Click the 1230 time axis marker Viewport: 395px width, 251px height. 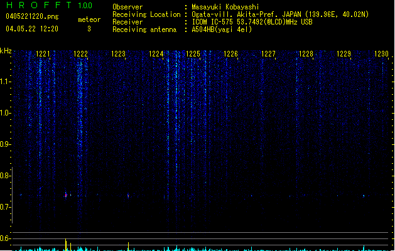pyautogui.click(x=381, y=54)
